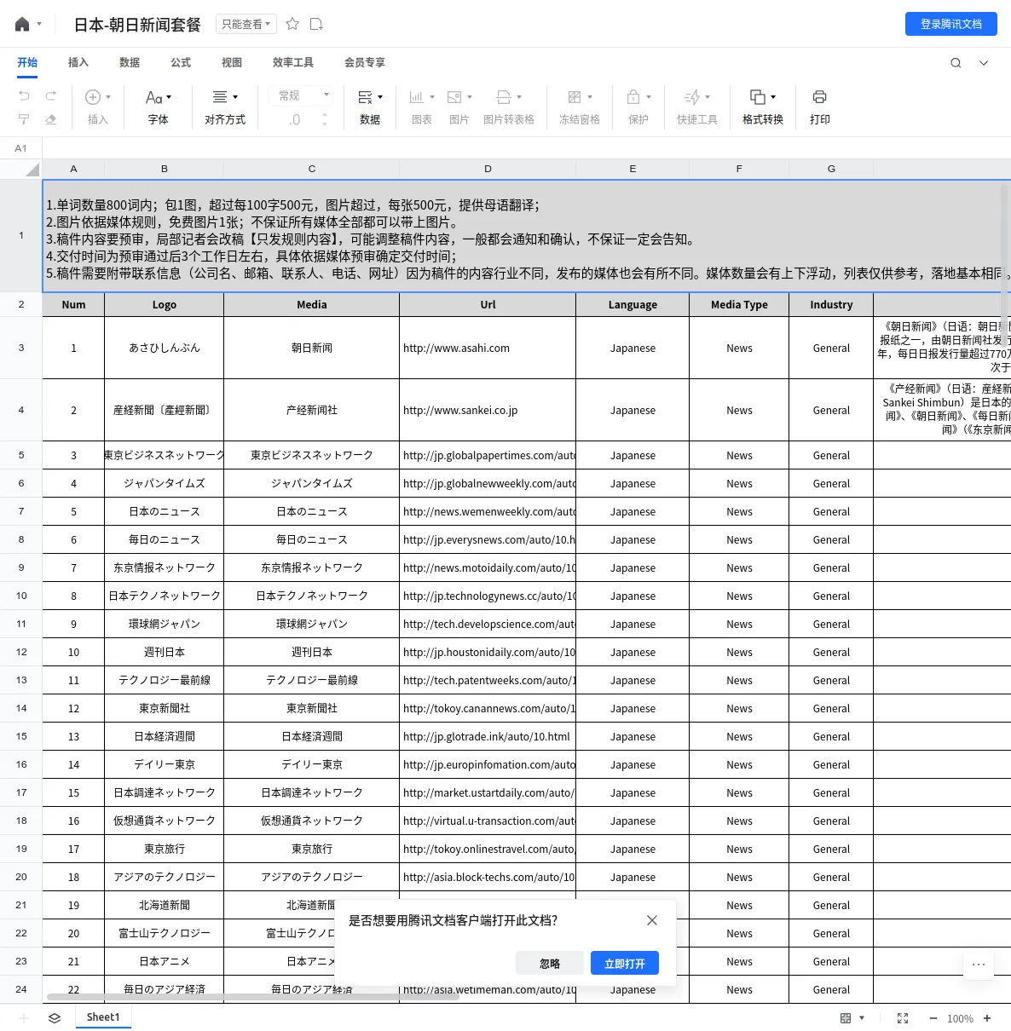The width and height of the screenshot is (1011, 1031).
Task: Zoom out with minus button
Action: pos(933,1018)
